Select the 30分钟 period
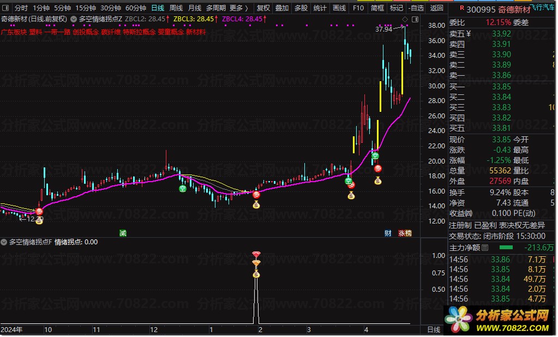 [111, 8]
